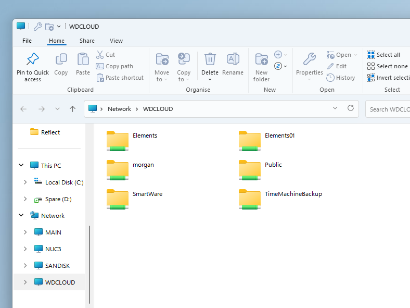The height and width of the screenshot is (308, 410).
Task: Open Recent locations dropdown
Action: point(57,109)
